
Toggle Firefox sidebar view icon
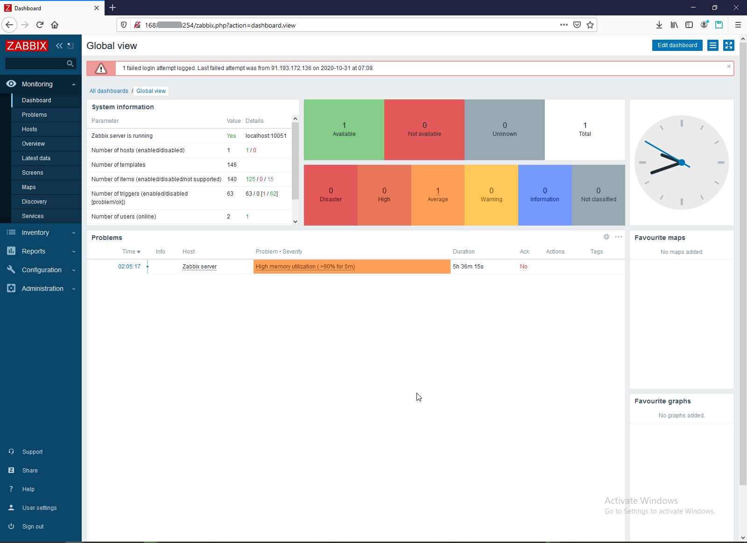click(689, 25)
